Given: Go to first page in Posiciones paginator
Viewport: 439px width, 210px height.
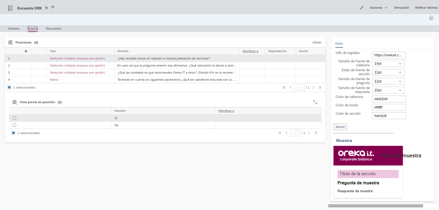Looking at the screenshot, I should [x=284, y=87].
